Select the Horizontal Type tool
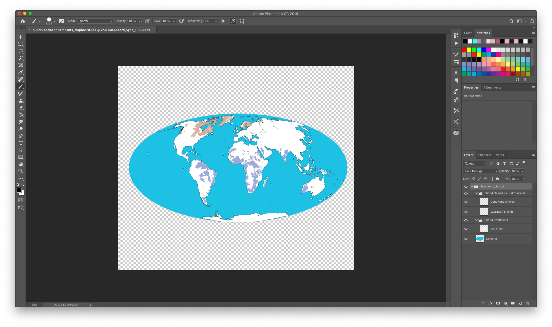The image size is (552, 327). point(21,143)
